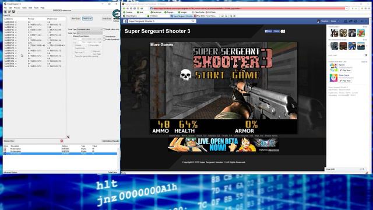Click Play Now for Agar.io
Screen dimensions: 373x210
coord(346,71)
